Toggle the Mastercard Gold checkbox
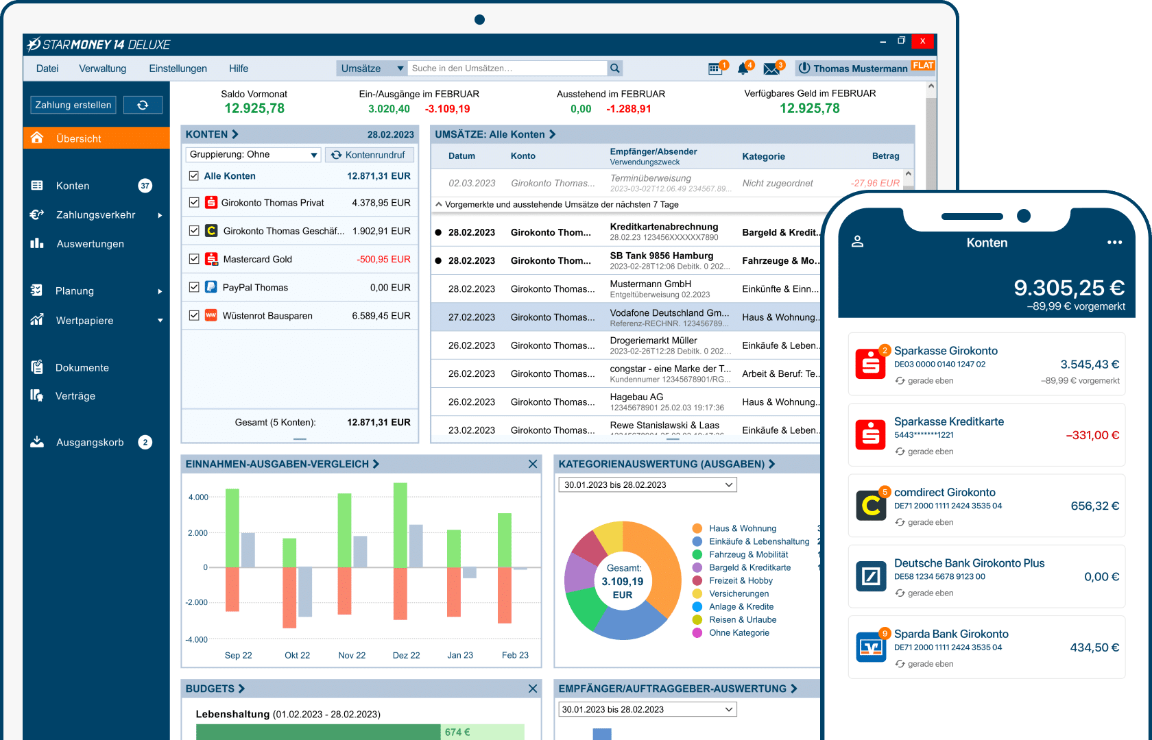 (x=194, y=259)
